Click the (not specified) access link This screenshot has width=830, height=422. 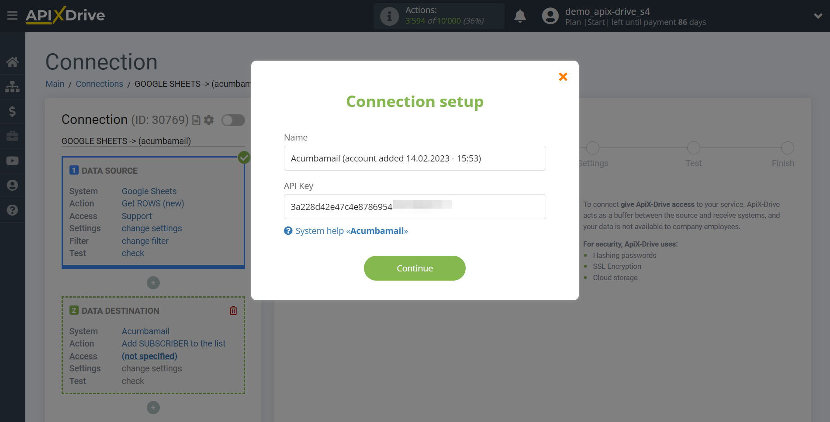149,356
